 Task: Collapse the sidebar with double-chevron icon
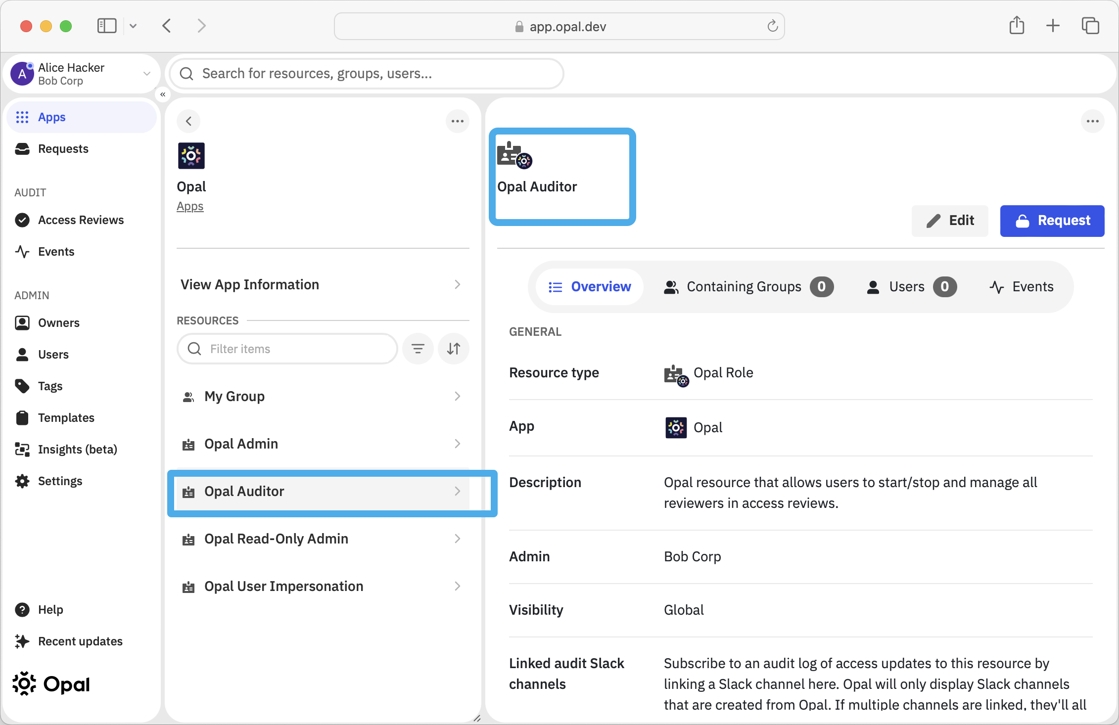(x=163, y=94)
